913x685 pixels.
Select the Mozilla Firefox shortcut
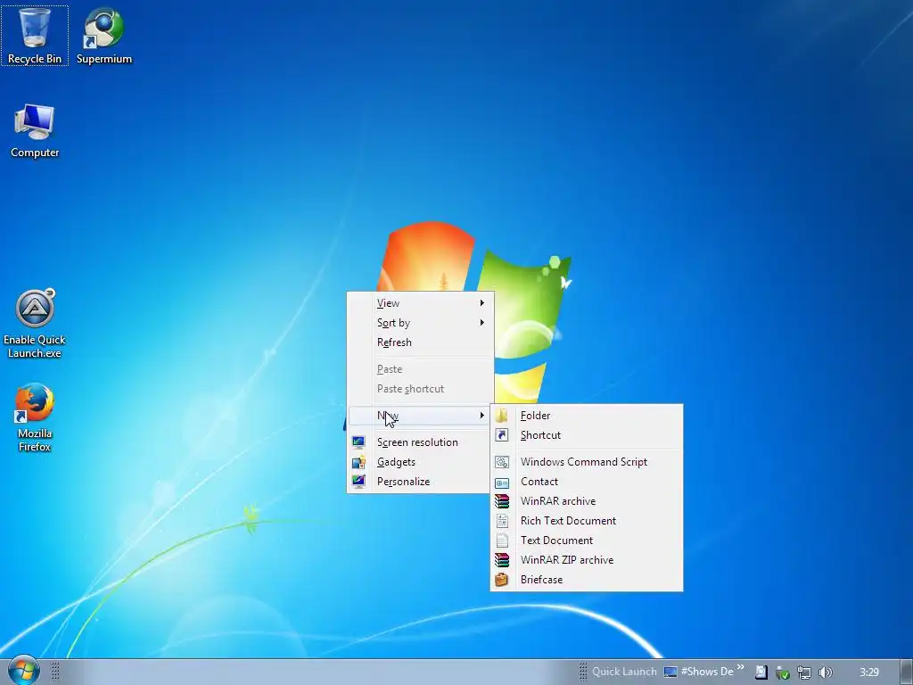(35, 417)
